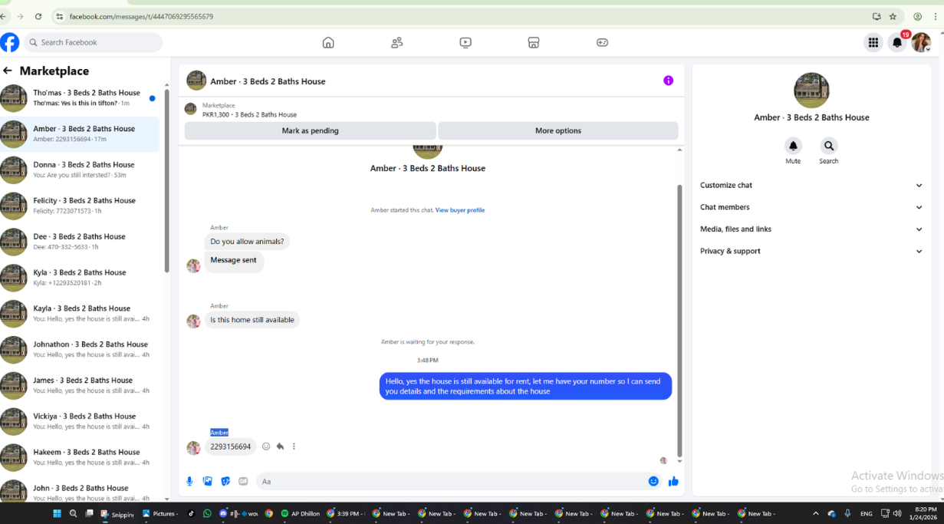Viewport: 944px width, 524px height.
Task: Open Hakeem's conversation in the list
Action: click(x=80, y=457)
